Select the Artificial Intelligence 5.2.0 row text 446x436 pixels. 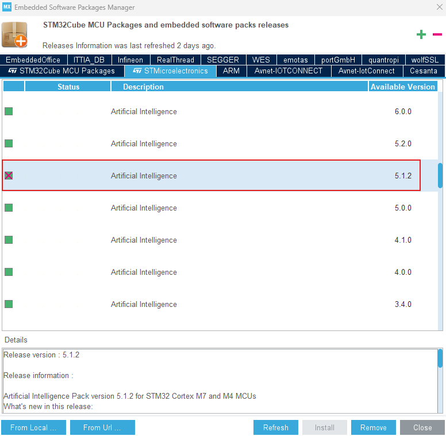(144, 143)
